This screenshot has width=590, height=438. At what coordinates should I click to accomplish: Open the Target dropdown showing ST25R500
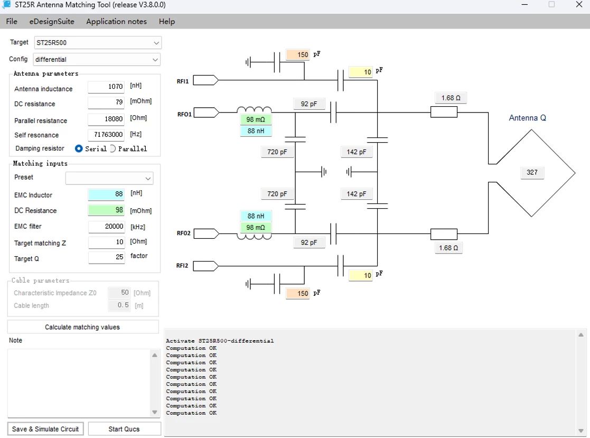click(x=98, y=42)
